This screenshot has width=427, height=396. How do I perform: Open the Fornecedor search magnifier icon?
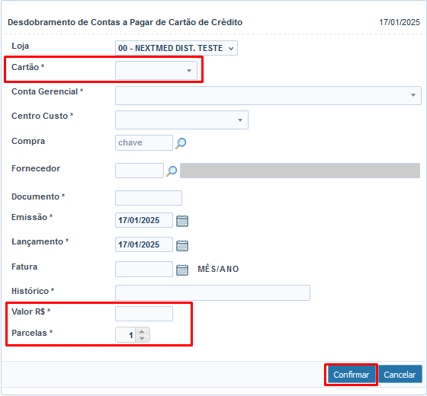[x=172, y=171]
